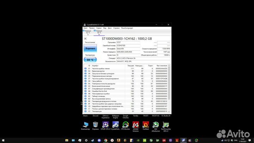254x143 pixels.
Task: Launch AIDA64 Extreme desktop shortcut
Action: pos(135,126)
